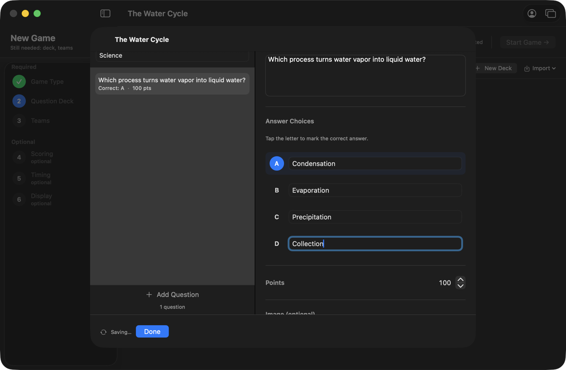Click the 'Saving...' status text
This screenshot has height=370, width=566.
point(121,332)
